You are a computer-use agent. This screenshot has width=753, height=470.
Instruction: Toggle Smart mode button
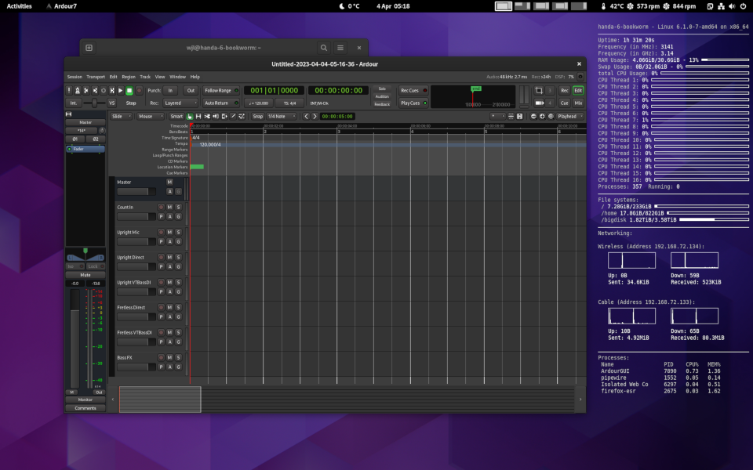176,116
